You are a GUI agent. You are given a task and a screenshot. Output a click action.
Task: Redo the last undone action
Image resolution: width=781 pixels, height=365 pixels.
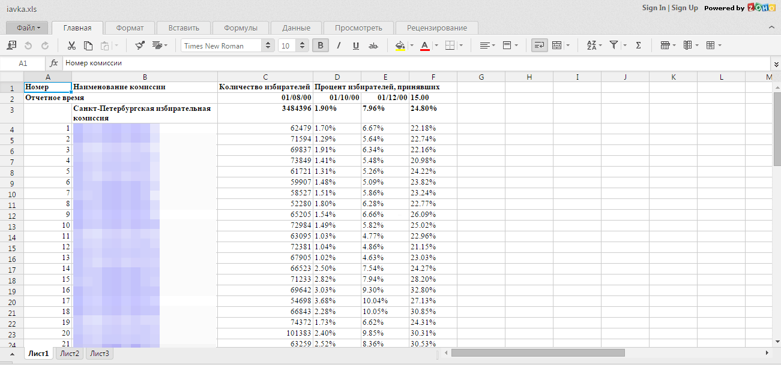click(x=45, y=46)
